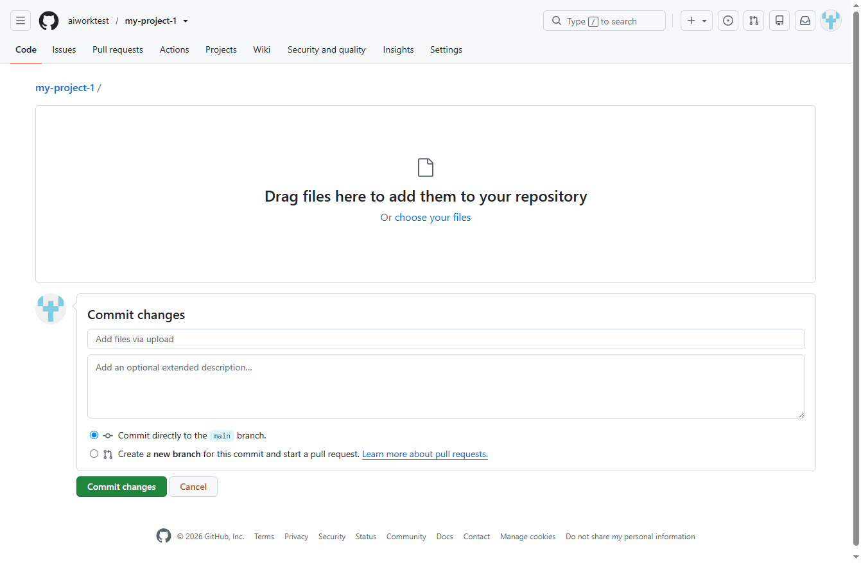Switch to the Code tab
Viewport: 861px width, 563px height.
point(26,49)
